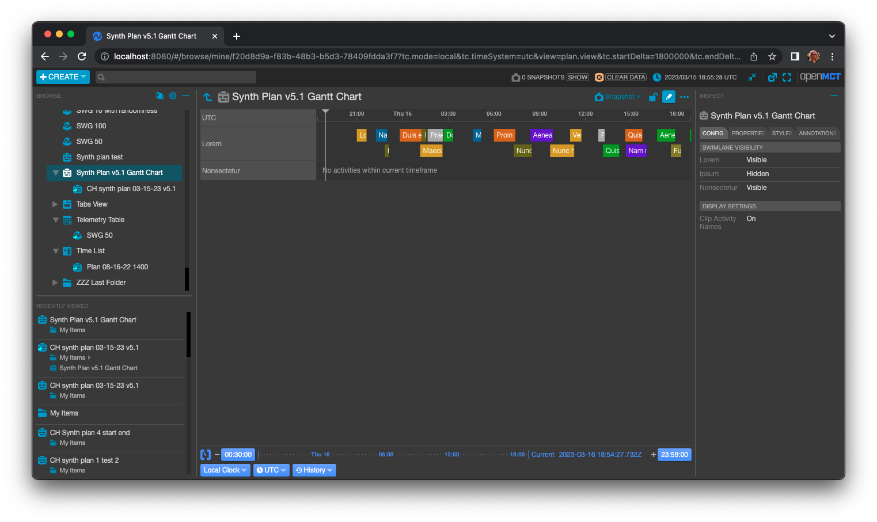Open CH synth plan 03-15-23 v5.1 tree item
877x522 pixels.
point(131,189)
